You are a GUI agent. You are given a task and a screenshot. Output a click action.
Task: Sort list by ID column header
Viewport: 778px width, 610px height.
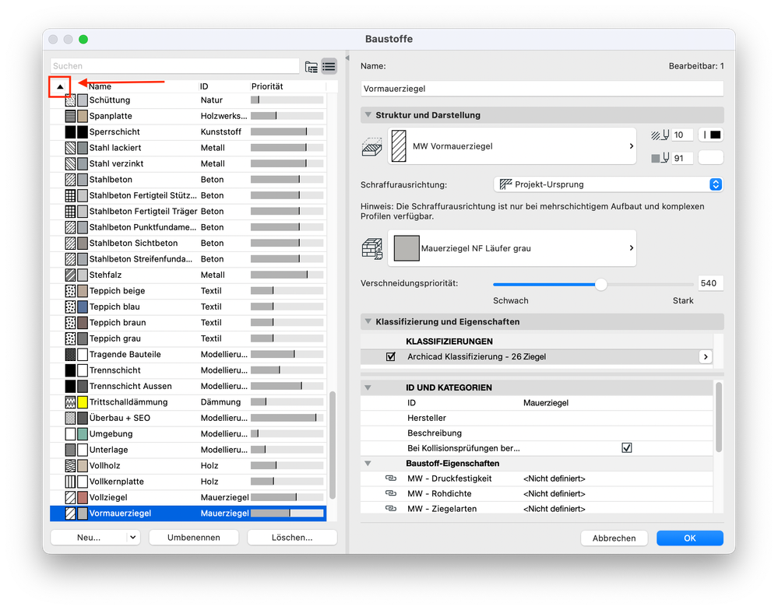point(225,86)
